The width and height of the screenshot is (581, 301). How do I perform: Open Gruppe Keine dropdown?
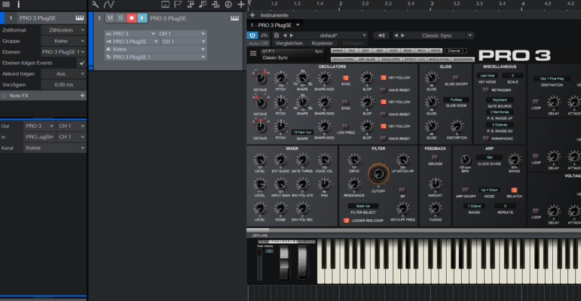point(63,41)
